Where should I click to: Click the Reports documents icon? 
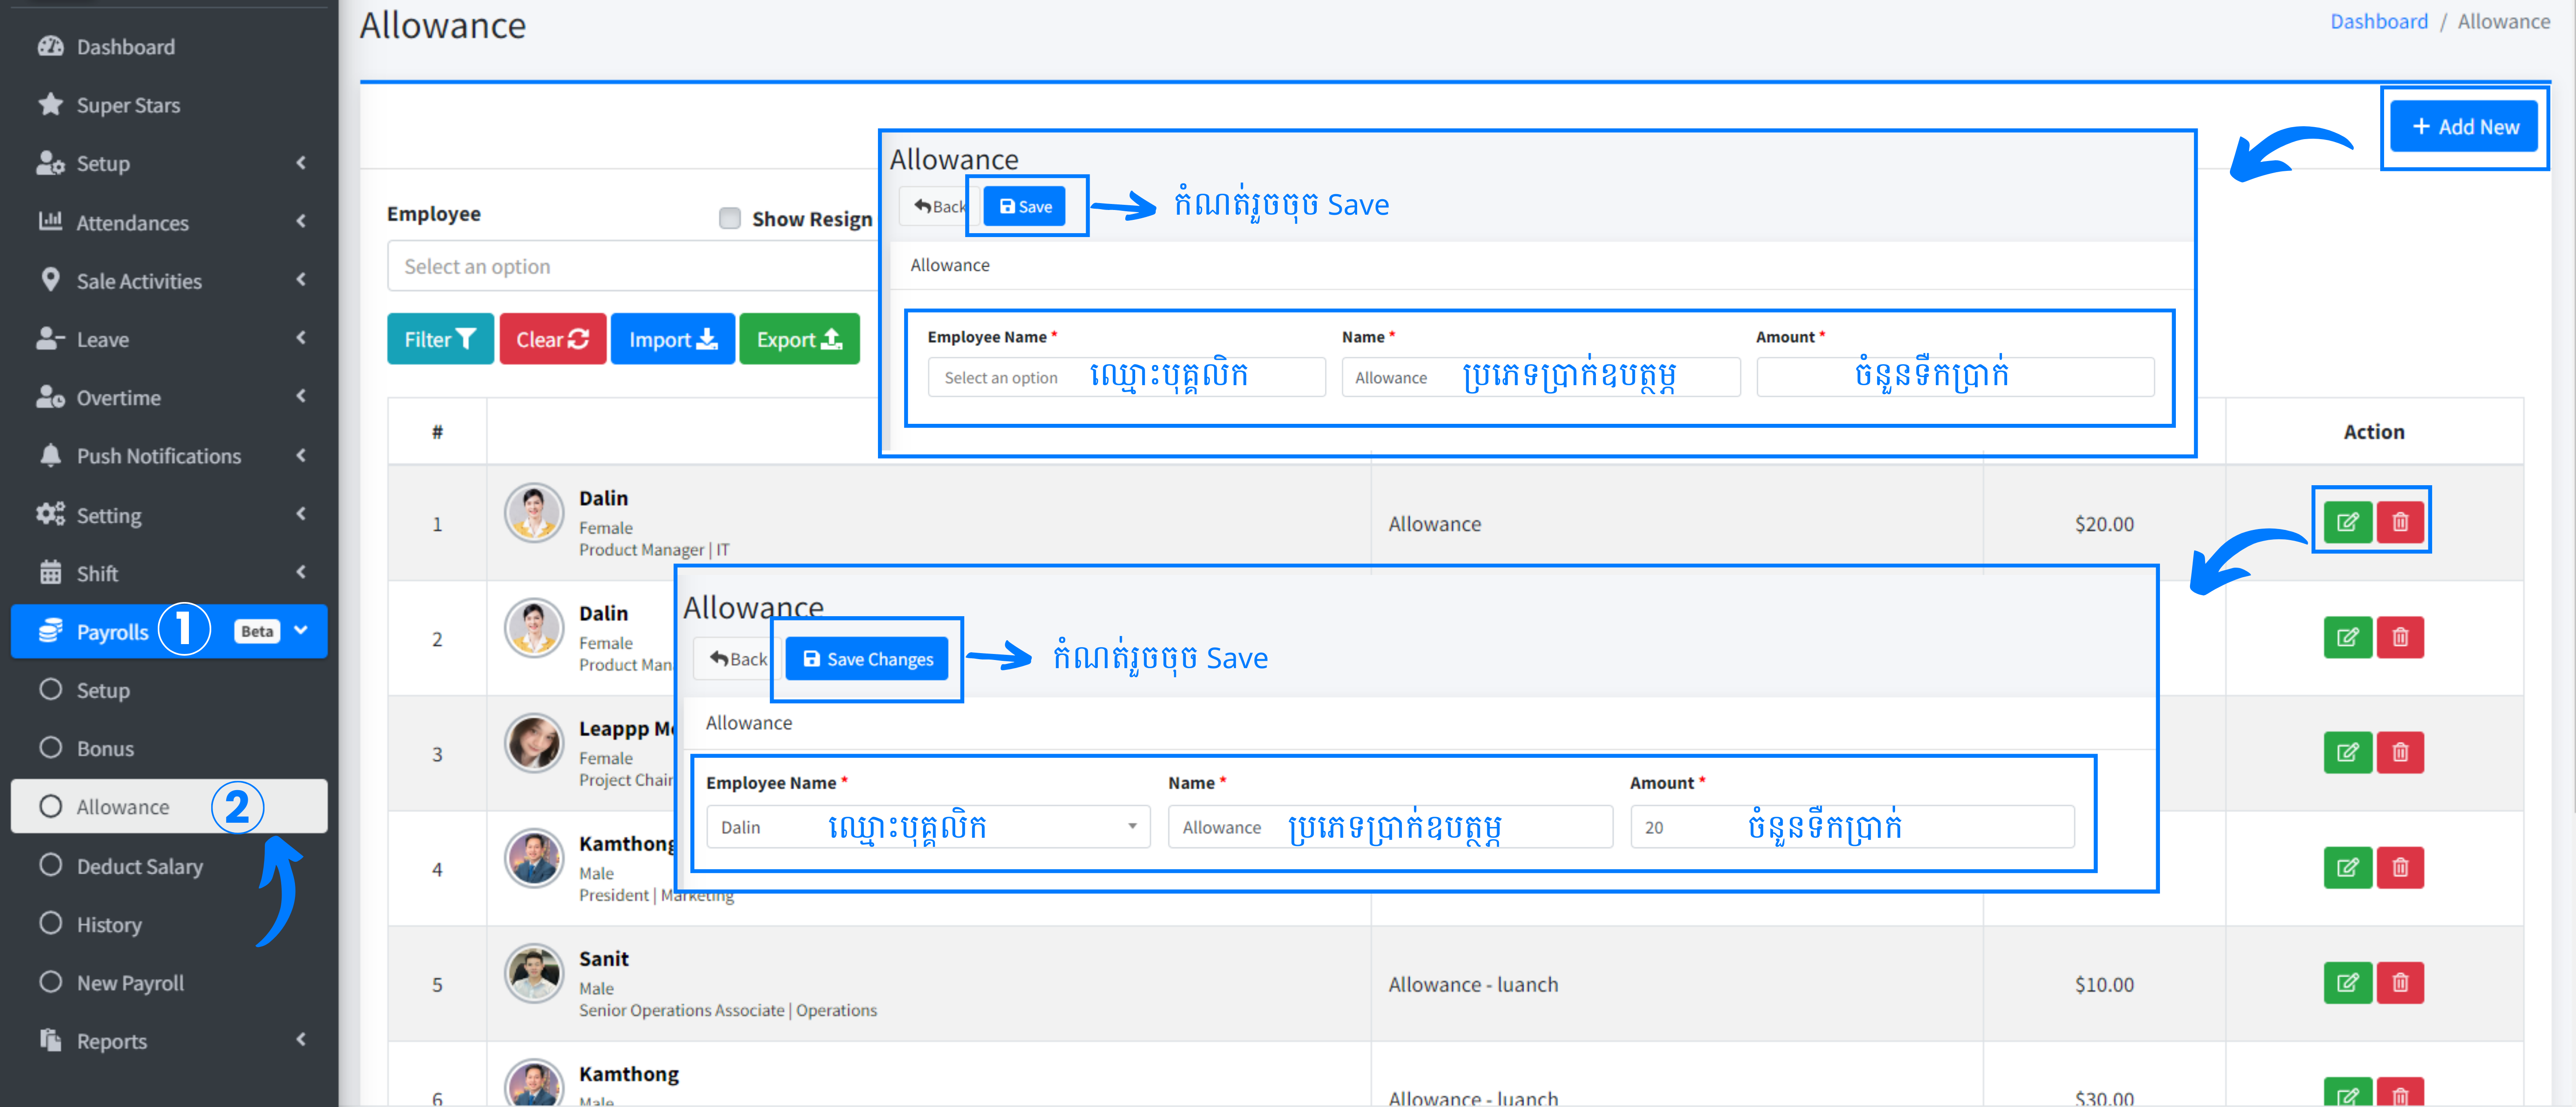[x=50, y=1040]
